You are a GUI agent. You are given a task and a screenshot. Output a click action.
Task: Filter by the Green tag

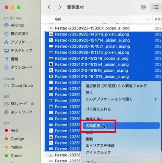pyautogui.click(x=13, y=156)
